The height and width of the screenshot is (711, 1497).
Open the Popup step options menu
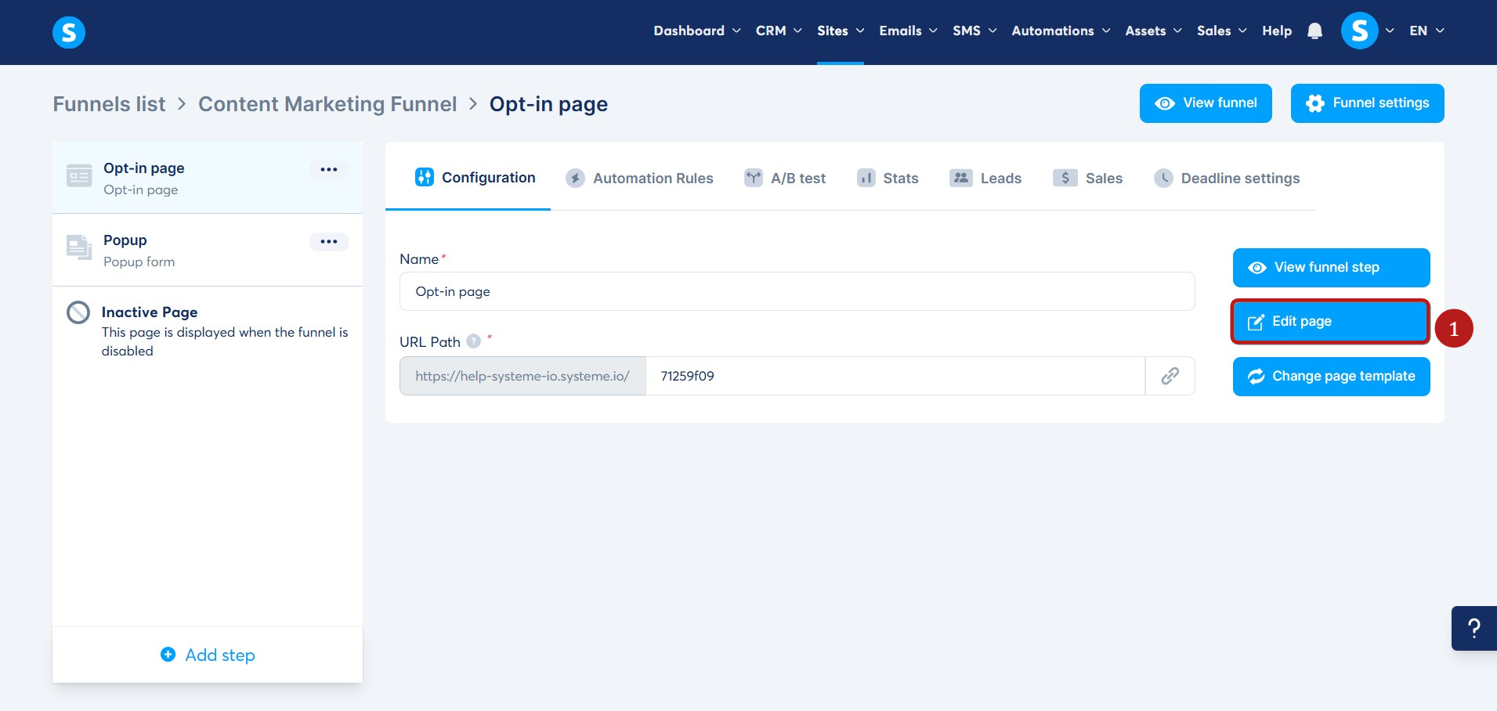pos(329,241)
